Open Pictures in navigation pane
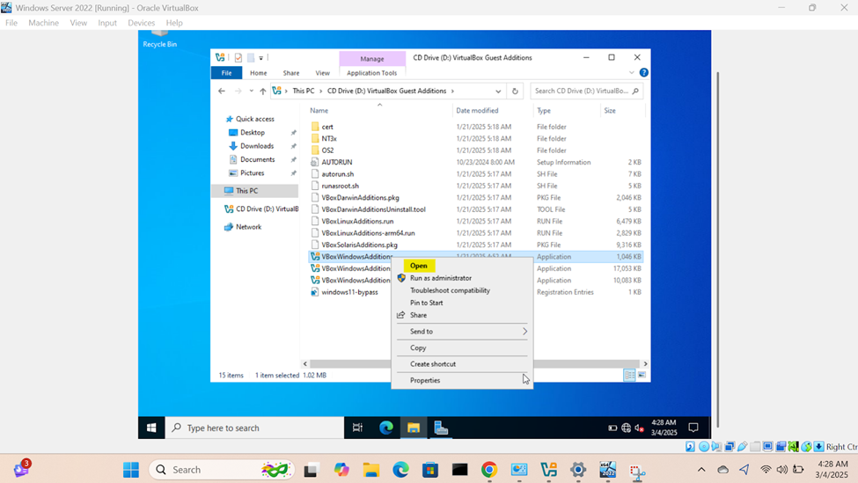The width and height of the screenshot is (858, 483). 252,172
